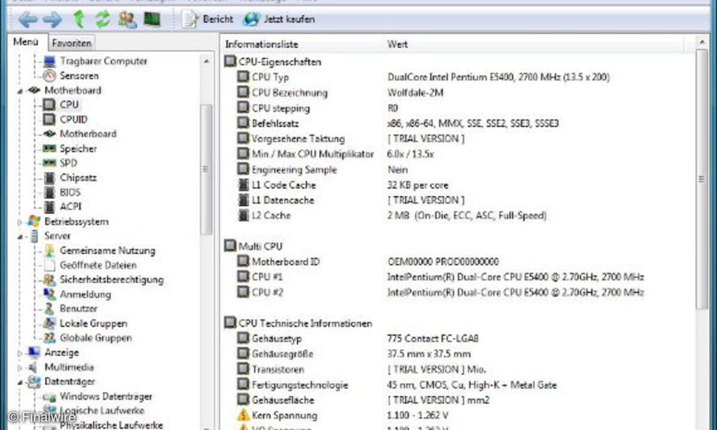Expand the Anzeige node

pyautogui.click(x=20, y=353)
